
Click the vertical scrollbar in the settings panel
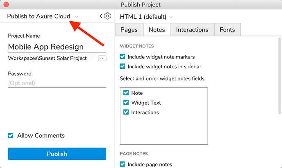point(280,76)
